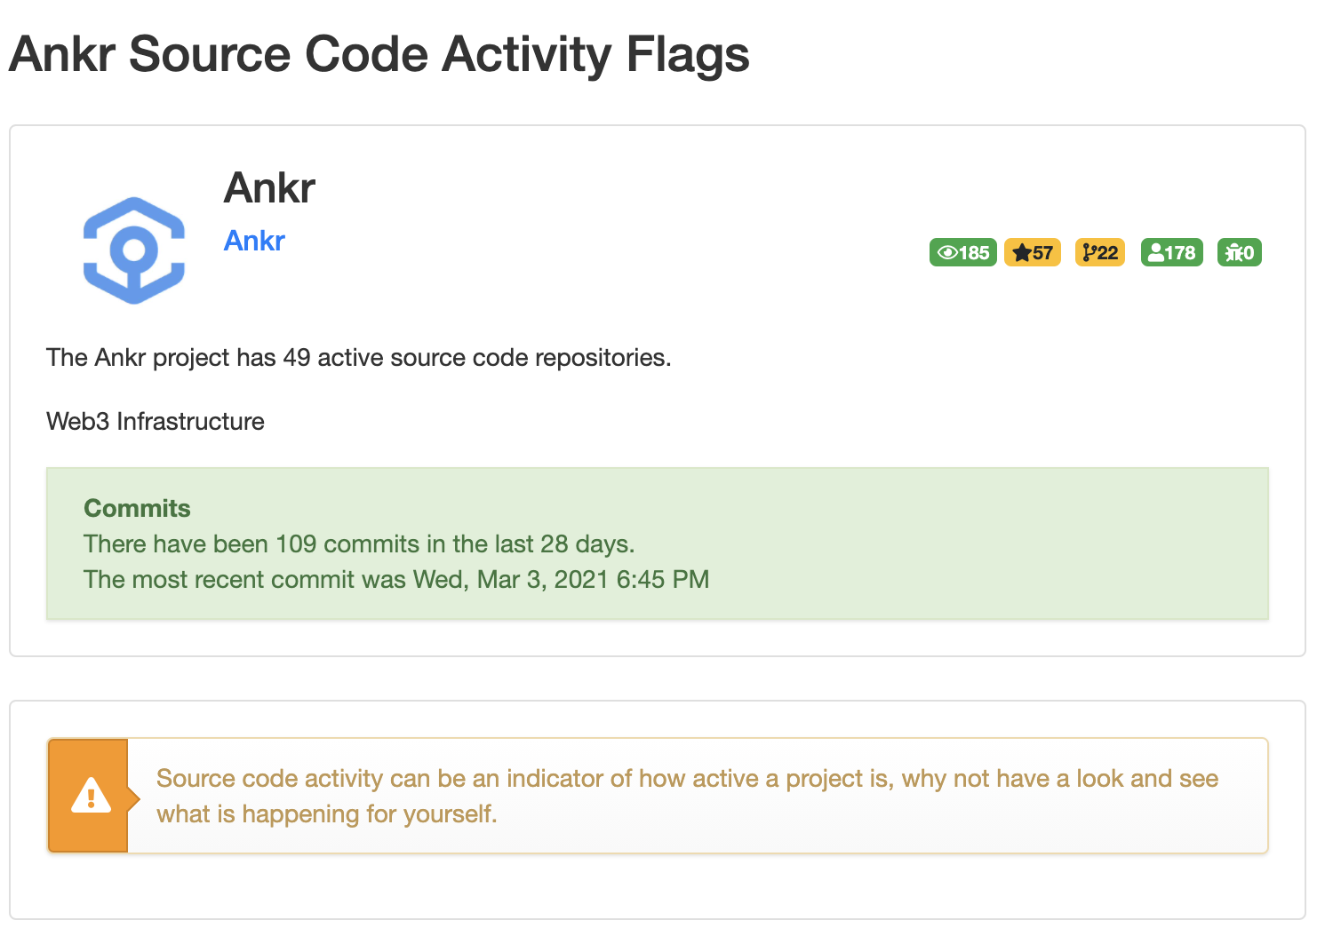Viewport: 1317px width, 936px height.
Task: Click the contributors badge showing 178
Action: coord(1172,252)
